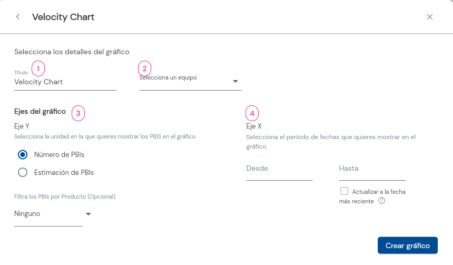The height and width of the screenshot is (265, 453).
Task: Click the 'Desde' date field
Action: pyautogui.click(x=279, y=171)
